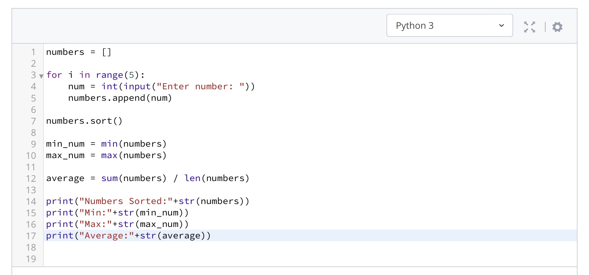589x275 pixels.
Task: Click line number 7 in gutter
Action: (x=33, y=121)
